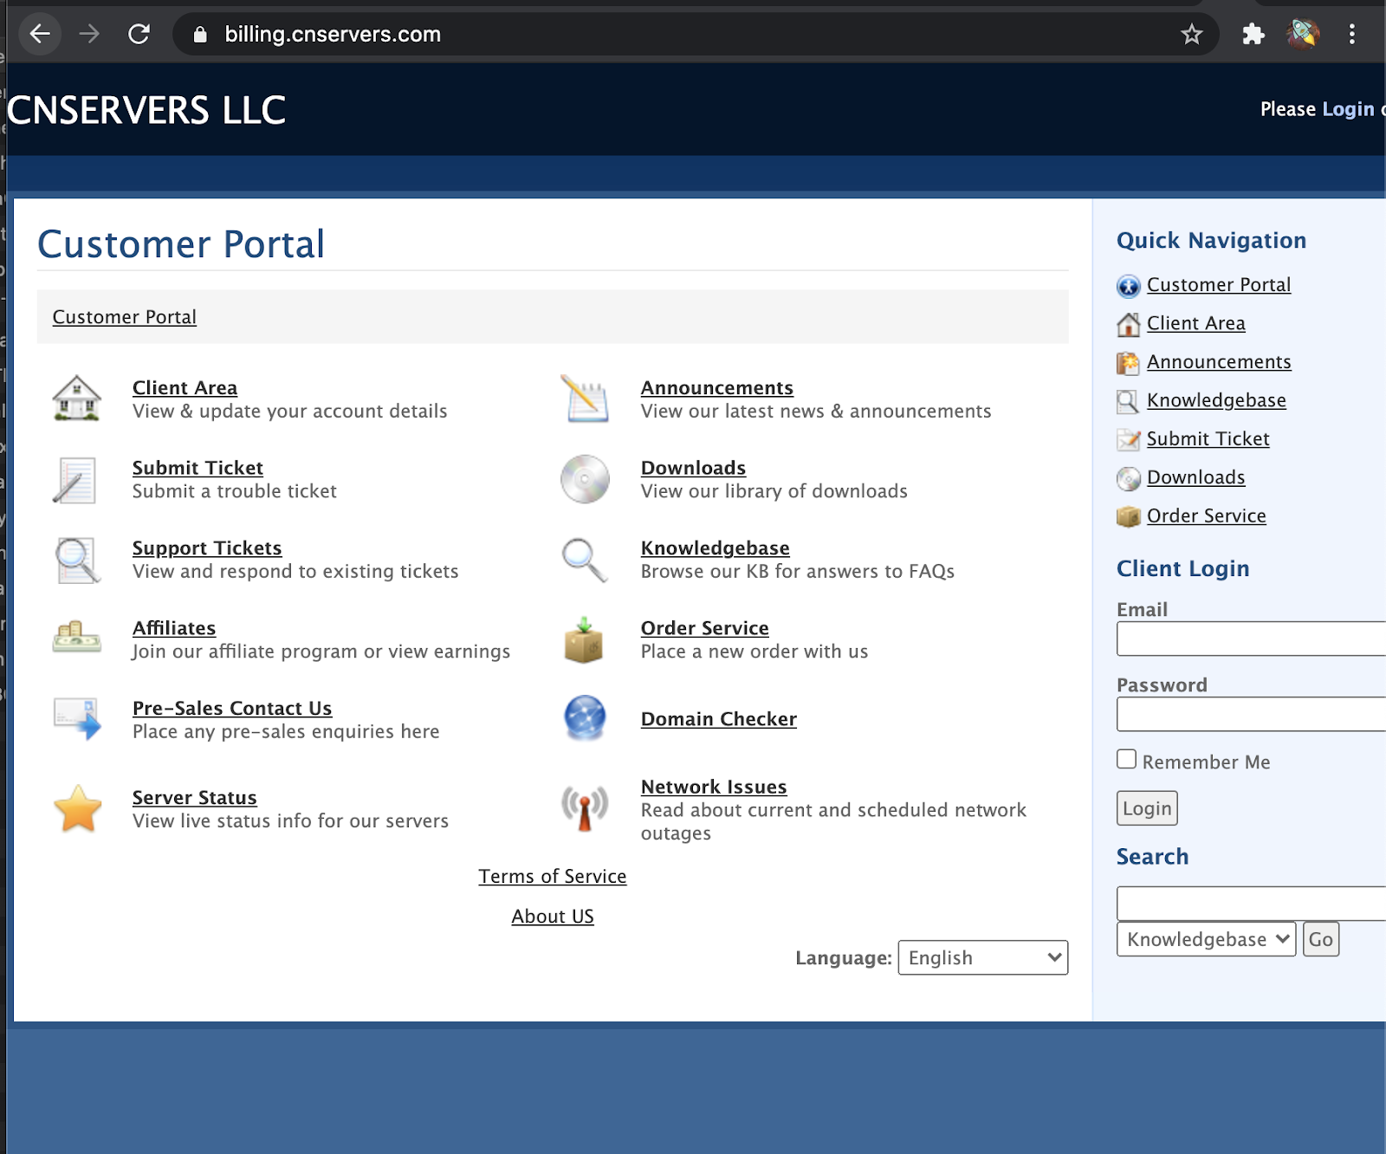Open the Pre-Sales Contact Us link

(x=232, y=709)
